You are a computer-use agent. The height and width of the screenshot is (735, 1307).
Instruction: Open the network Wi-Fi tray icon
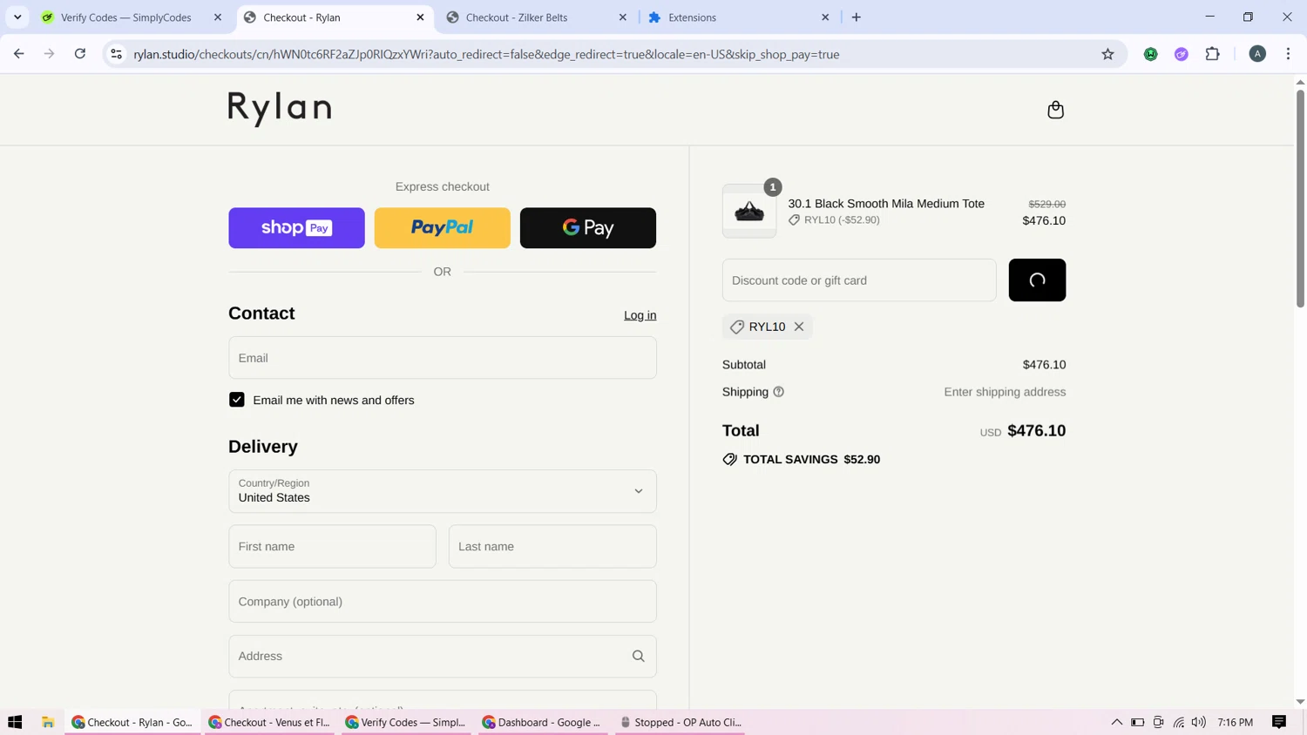tap(1179, 722)
